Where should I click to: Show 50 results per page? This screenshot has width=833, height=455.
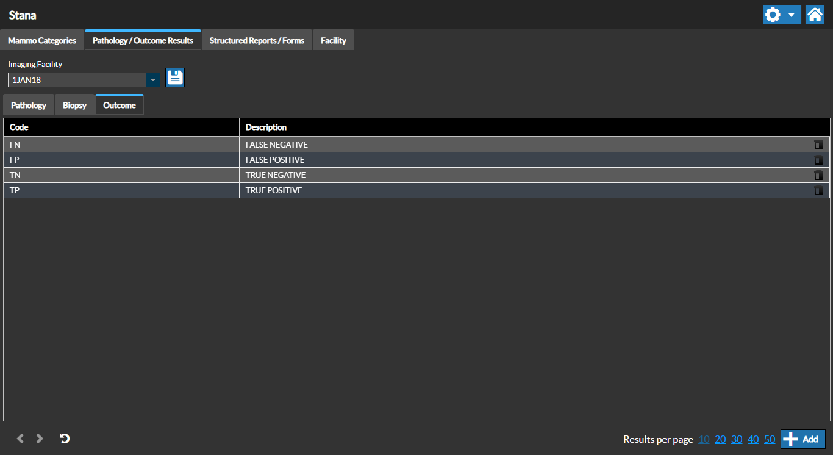point(770,439)
